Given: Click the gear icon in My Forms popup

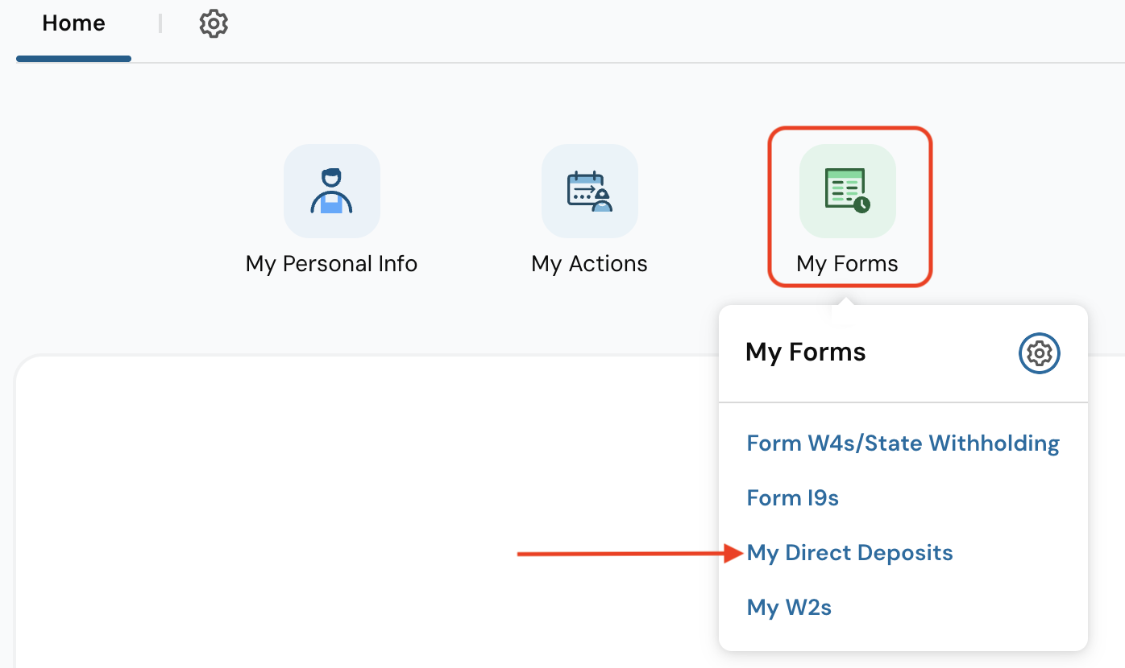Looking at the screenshot, I should (1040, 353).
